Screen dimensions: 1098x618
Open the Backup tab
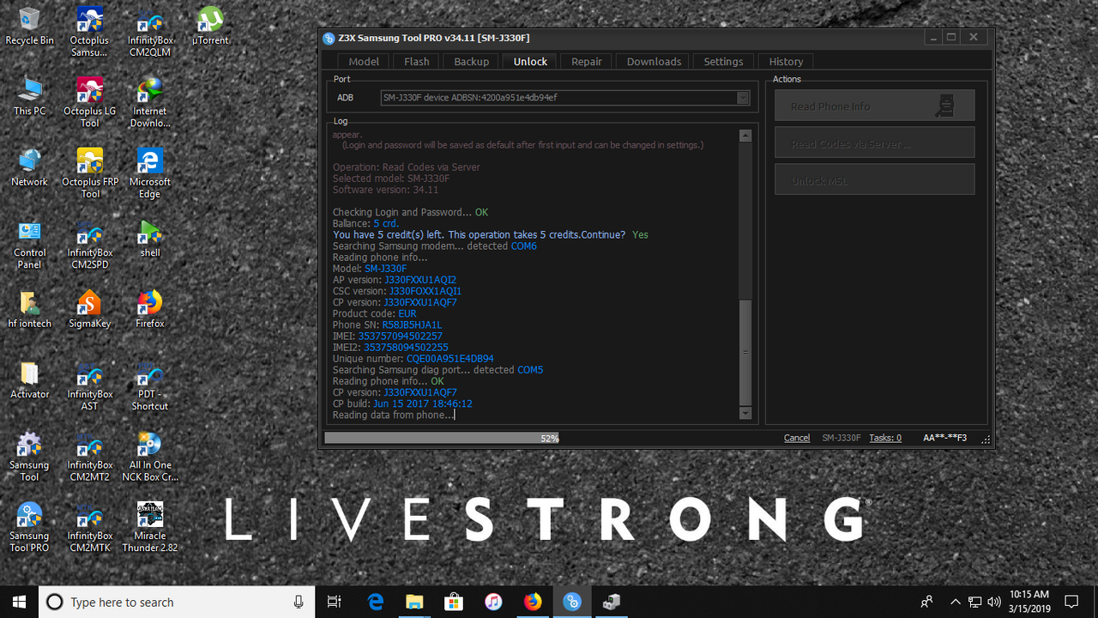471,62
